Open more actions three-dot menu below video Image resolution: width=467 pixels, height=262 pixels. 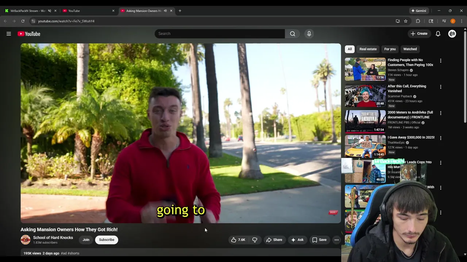[x=336, y=240]
